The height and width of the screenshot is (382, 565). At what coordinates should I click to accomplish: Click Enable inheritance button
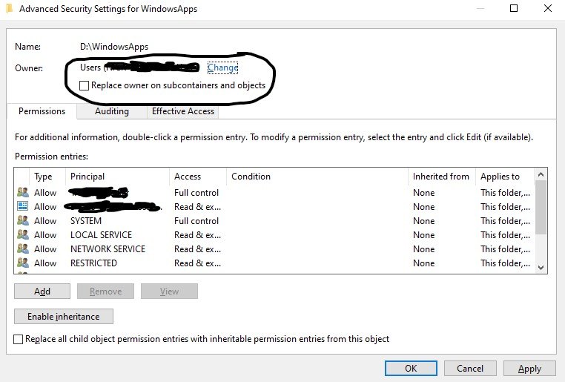(x=64, y=317)
